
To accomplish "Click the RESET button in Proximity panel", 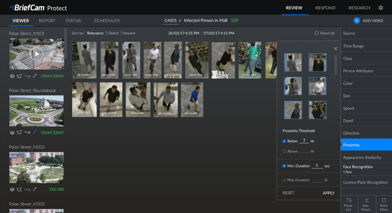I will 289,193.
